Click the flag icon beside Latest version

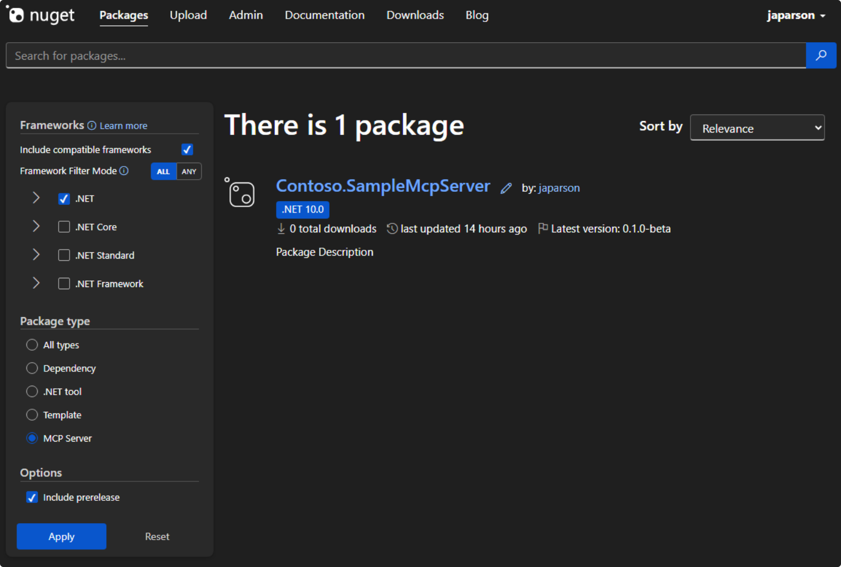[x=542, y=228]
